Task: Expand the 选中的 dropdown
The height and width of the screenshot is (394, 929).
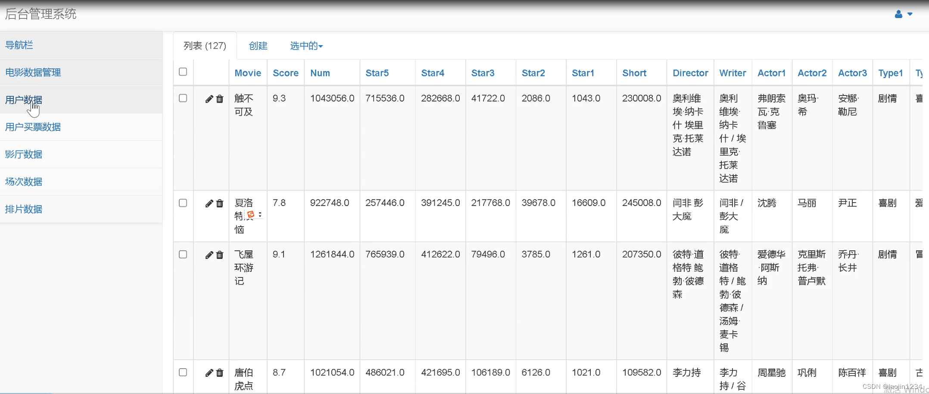Action: 306,46
